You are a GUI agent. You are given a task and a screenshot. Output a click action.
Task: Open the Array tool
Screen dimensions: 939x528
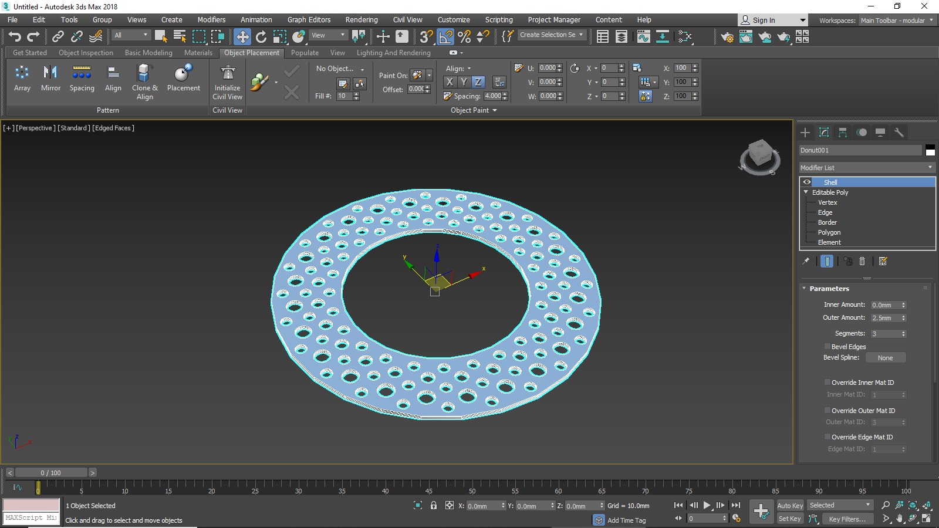pos(22,79)
